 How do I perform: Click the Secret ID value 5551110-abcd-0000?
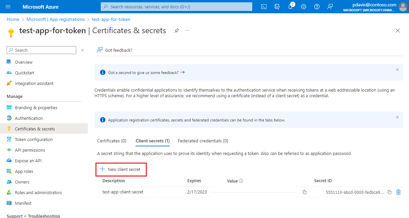pos(355,192)
